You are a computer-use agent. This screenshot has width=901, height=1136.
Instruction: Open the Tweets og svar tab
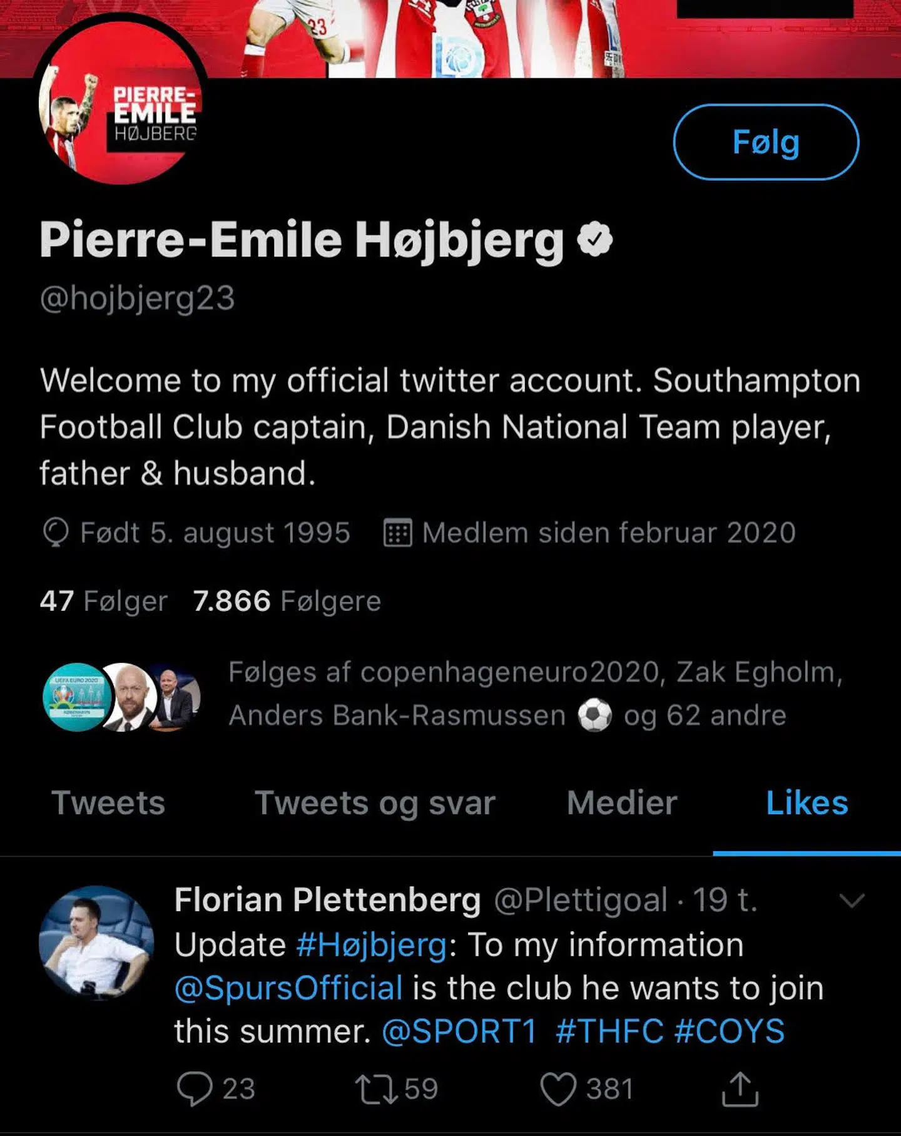pyautogui.click(x=375, y=803)
